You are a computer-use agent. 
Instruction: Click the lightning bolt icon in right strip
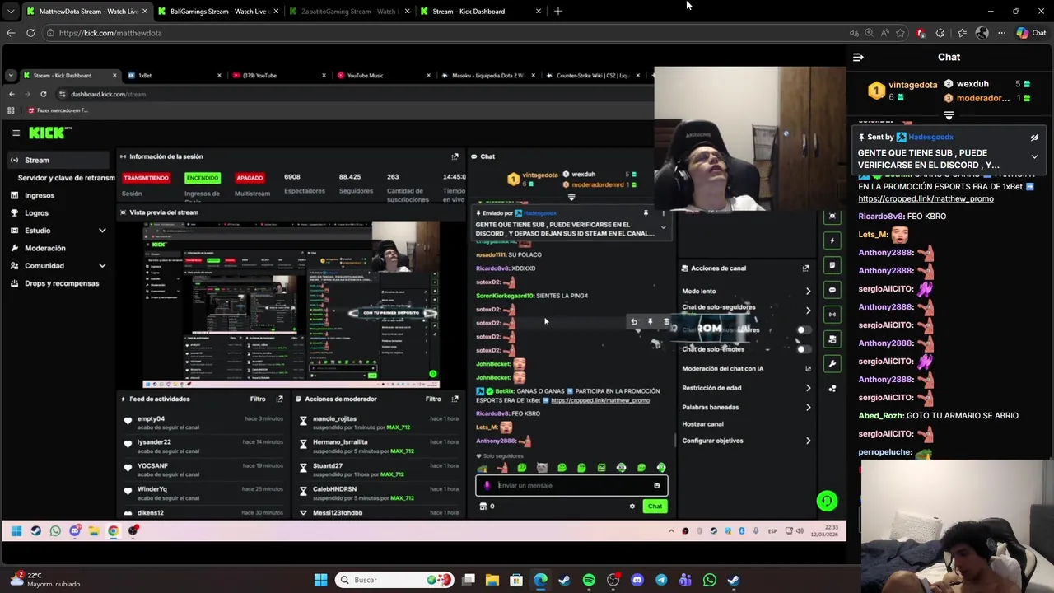tap(832, 240)
